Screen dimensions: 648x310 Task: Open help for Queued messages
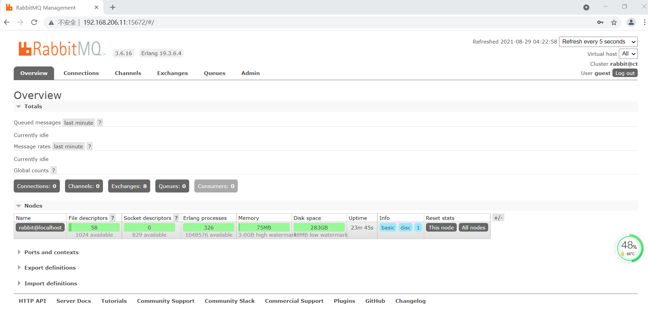point(100,123)
